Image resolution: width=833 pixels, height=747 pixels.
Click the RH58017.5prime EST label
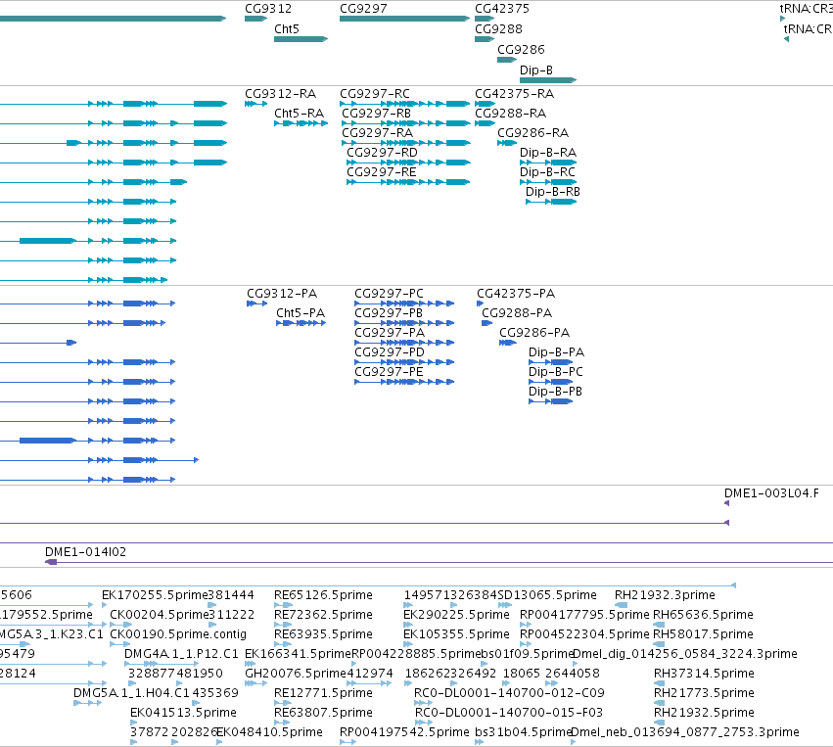[703, 634]
